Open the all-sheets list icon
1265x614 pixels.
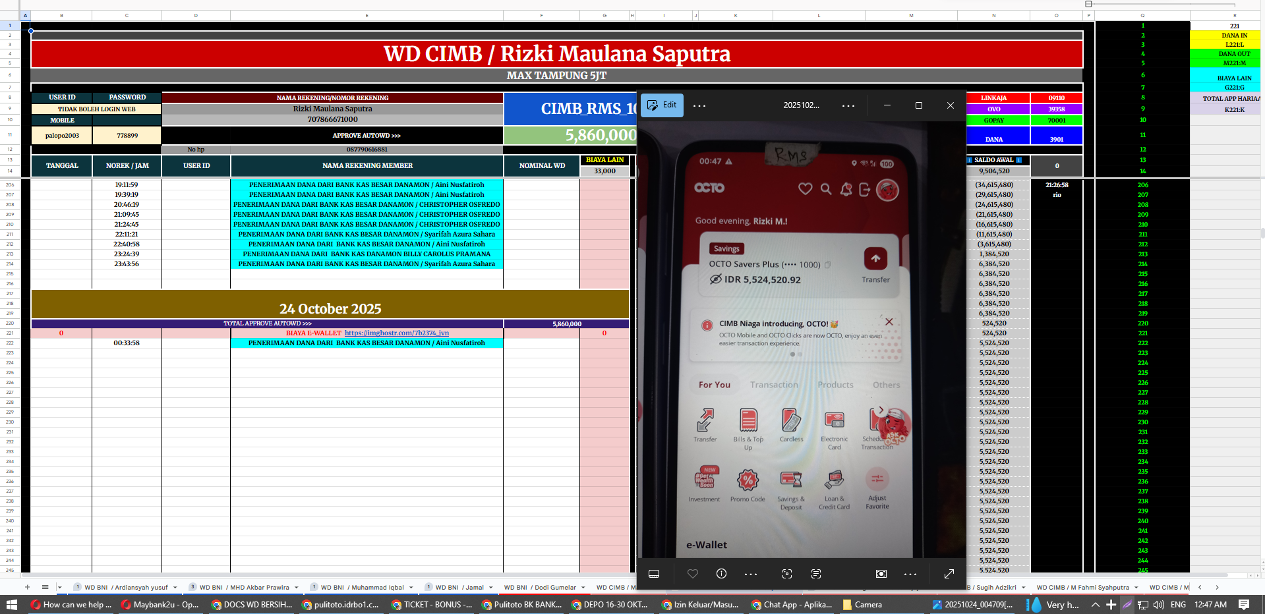[45, 587]
